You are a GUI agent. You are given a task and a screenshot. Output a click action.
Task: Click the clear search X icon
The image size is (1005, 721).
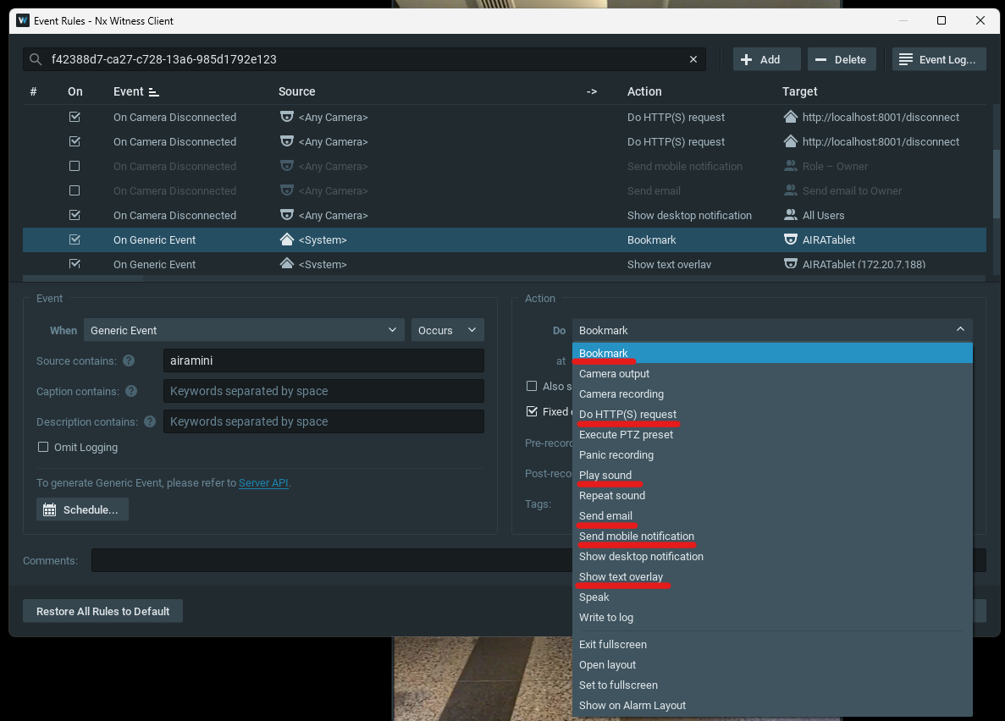(x=693, y=59)
